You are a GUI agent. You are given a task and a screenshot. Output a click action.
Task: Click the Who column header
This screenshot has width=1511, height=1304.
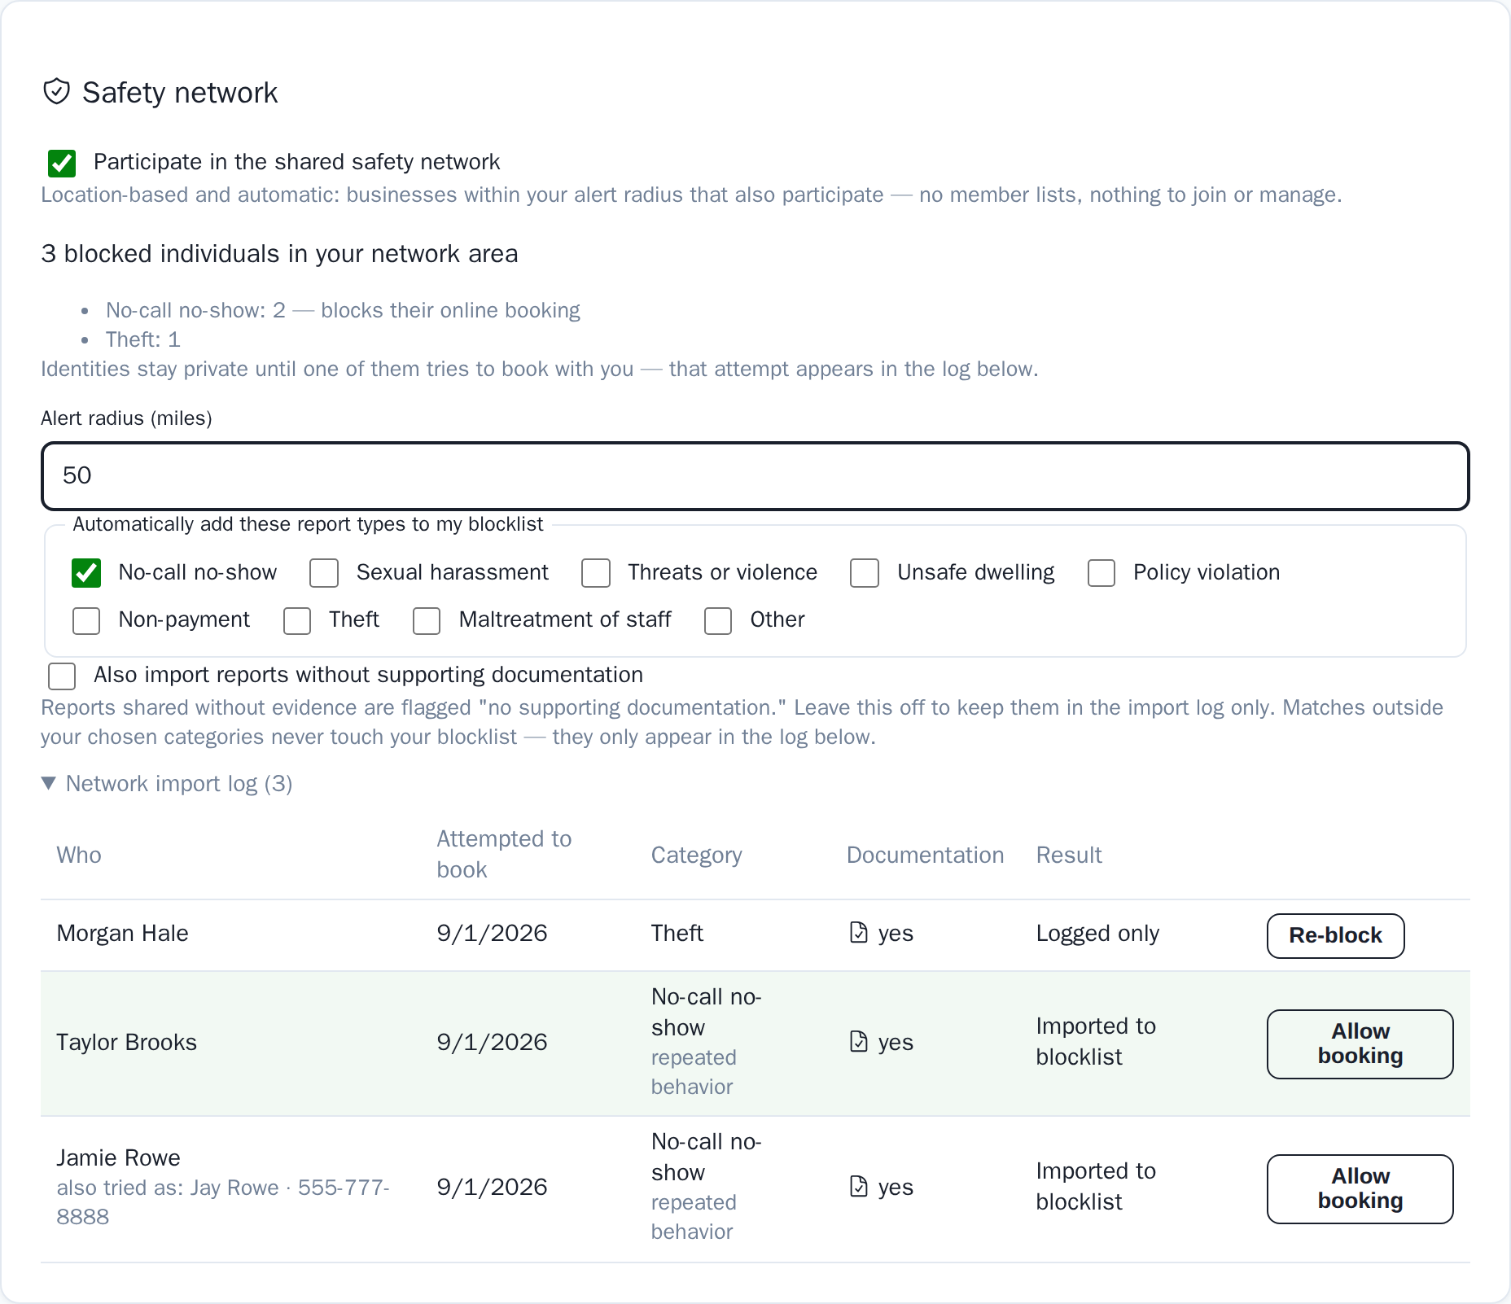(79, 855)
